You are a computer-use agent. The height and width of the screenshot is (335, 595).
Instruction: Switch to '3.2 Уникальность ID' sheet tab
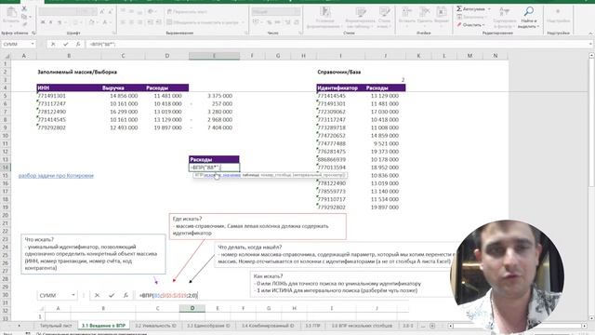(155, 326)
